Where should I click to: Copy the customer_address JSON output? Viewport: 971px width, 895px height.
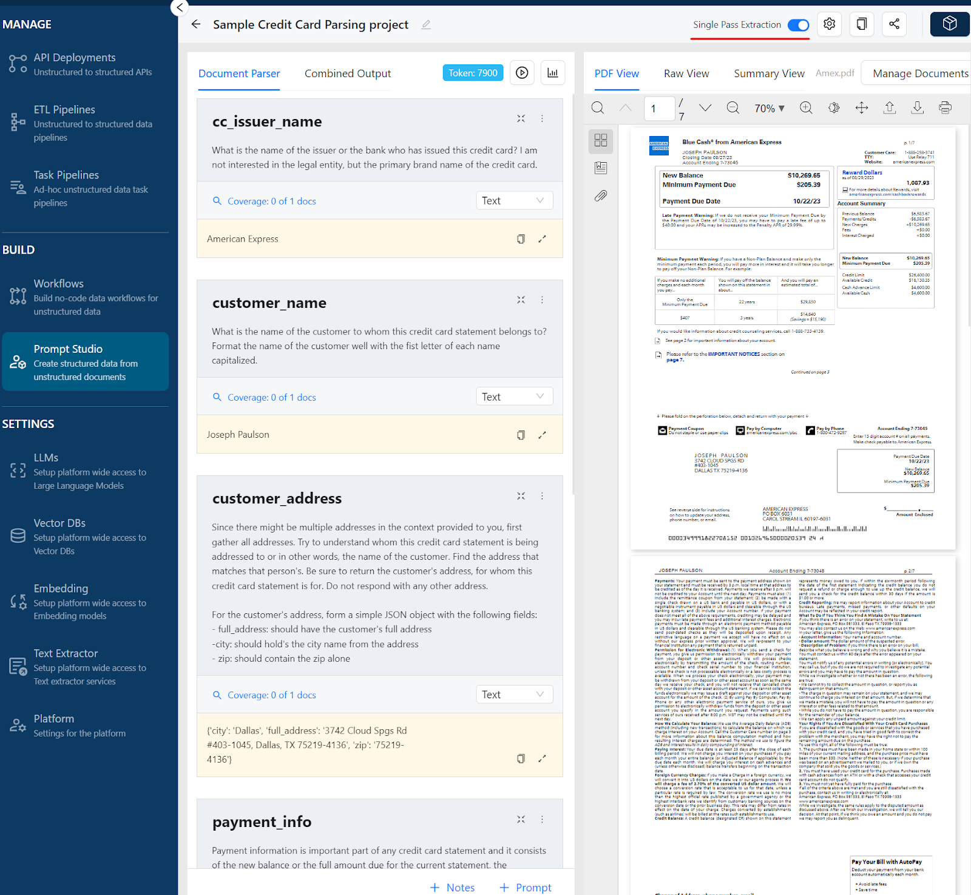click(x=520, y=758)
